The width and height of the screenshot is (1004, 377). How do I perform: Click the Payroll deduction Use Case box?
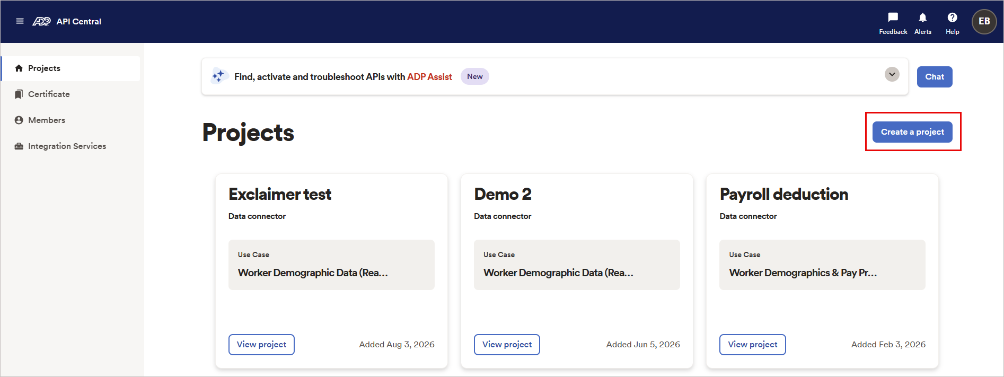point(822,265)
